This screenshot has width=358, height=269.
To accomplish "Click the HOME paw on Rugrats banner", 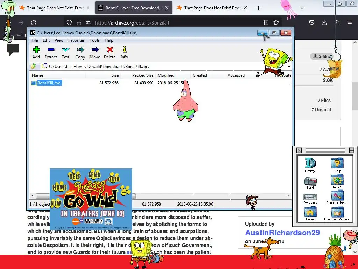I will tap(59, 187).
